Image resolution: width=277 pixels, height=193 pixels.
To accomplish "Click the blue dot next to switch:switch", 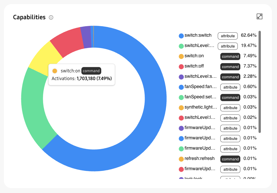I will coord(181,36).
